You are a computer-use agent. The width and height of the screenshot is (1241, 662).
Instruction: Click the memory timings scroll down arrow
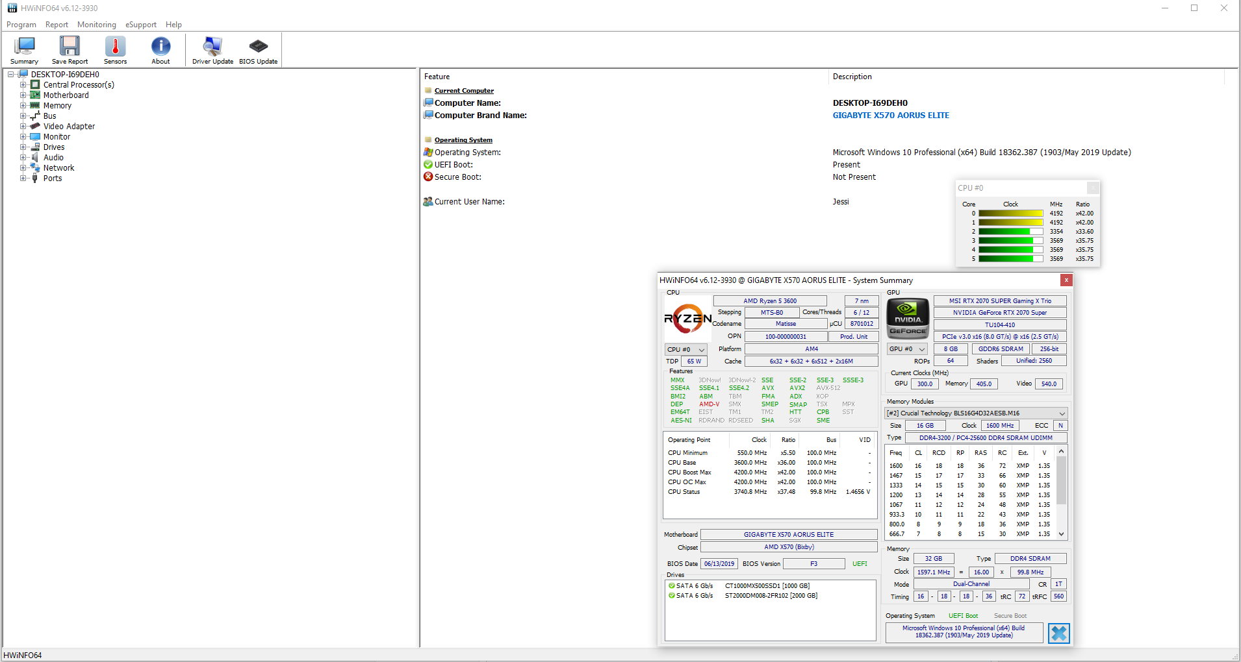(1061, 534)
